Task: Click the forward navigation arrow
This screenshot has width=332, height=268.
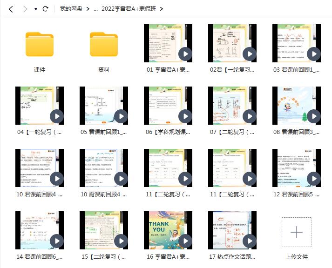Action: click(x=25, y=9)
